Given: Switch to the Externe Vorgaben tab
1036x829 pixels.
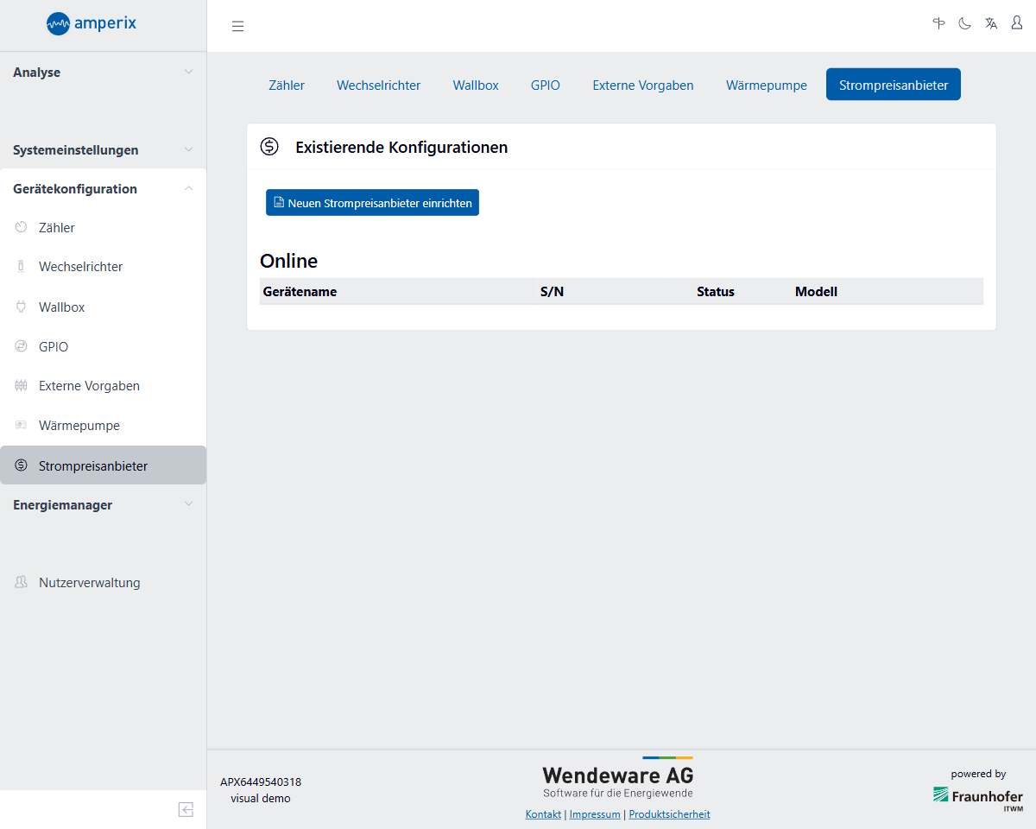Looking at the screenshot, I should coord(642,85).
